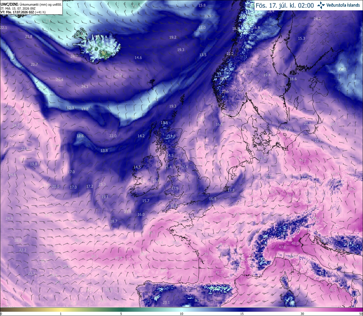This screenshot has width=363, height=316.
Task: Click the 30 tick on the color scale
Action: (x=302, y=314)
